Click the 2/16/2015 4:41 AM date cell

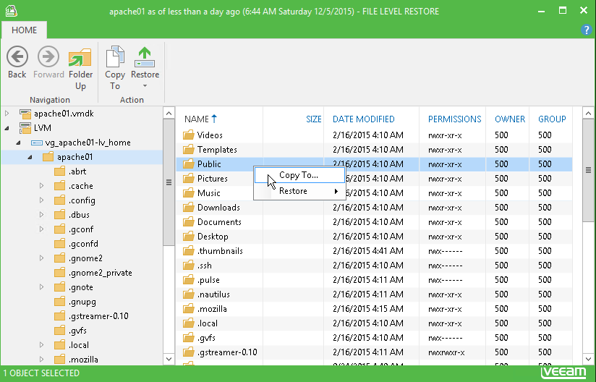coord(368,251)
